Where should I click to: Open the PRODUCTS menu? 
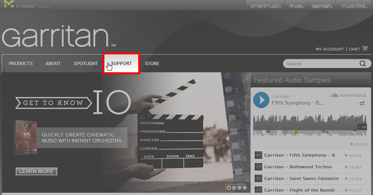21,64
